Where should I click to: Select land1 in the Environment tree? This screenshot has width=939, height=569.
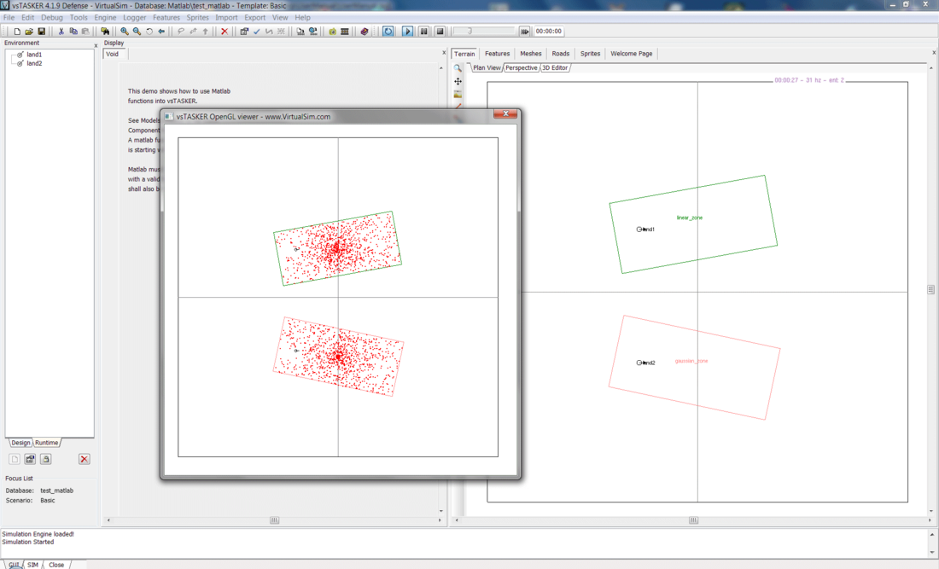(34, 55)
